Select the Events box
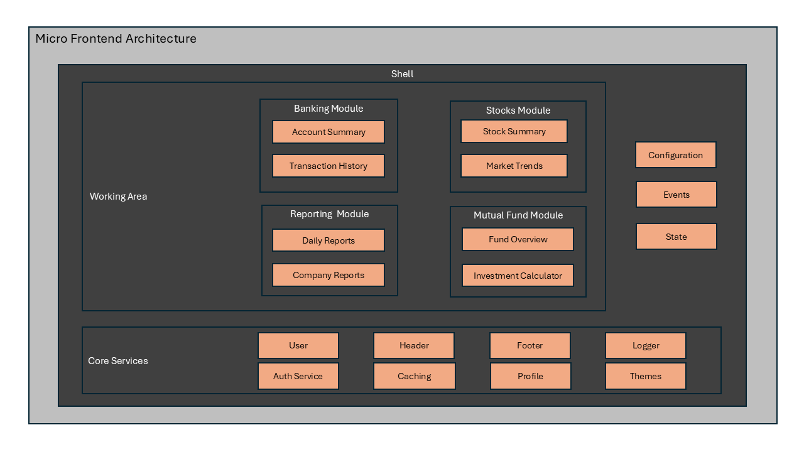804x452 pixels. coord(676,195)
